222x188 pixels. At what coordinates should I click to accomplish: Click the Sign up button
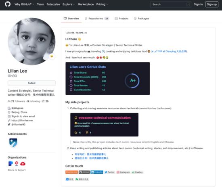(212, 4)
